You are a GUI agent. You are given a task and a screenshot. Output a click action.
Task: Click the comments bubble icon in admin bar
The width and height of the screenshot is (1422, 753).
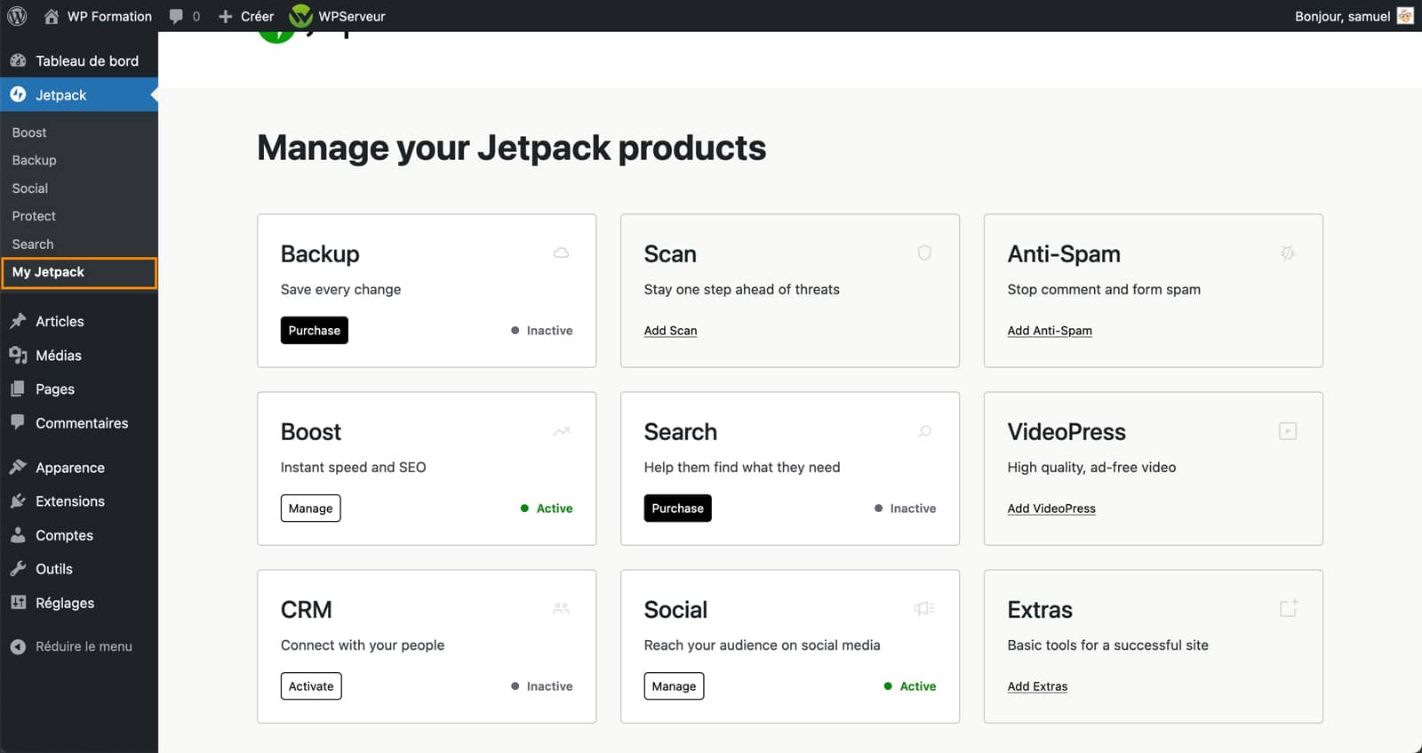point(176,16)
